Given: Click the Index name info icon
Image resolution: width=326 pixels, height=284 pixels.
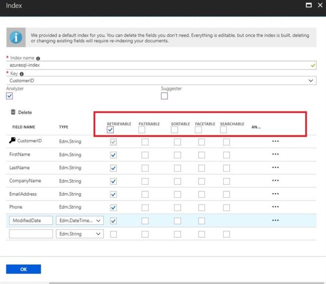Looking at the screenshot, I should click(x=38, y=58).
